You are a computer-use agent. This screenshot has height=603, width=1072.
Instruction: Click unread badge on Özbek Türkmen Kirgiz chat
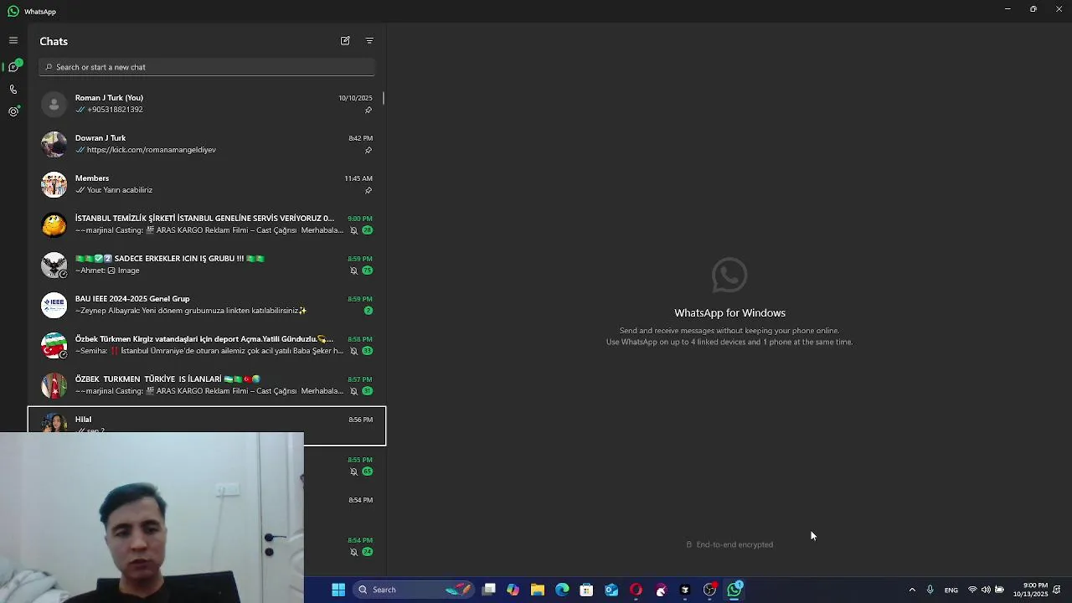click(368, 351)
